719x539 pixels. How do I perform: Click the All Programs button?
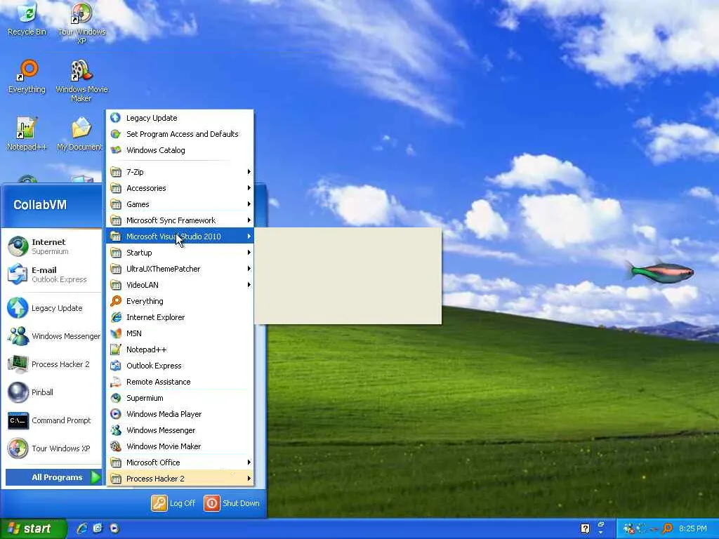[53, 477]
